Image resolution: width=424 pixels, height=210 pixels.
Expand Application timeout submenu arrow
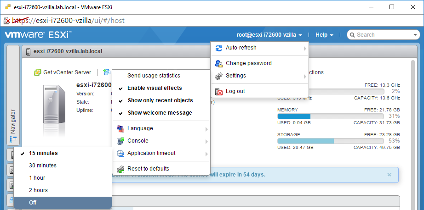point(206,154)
